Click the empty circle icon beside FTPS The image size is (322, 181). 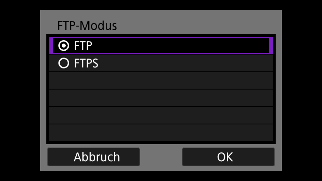[x=64, y=64]
